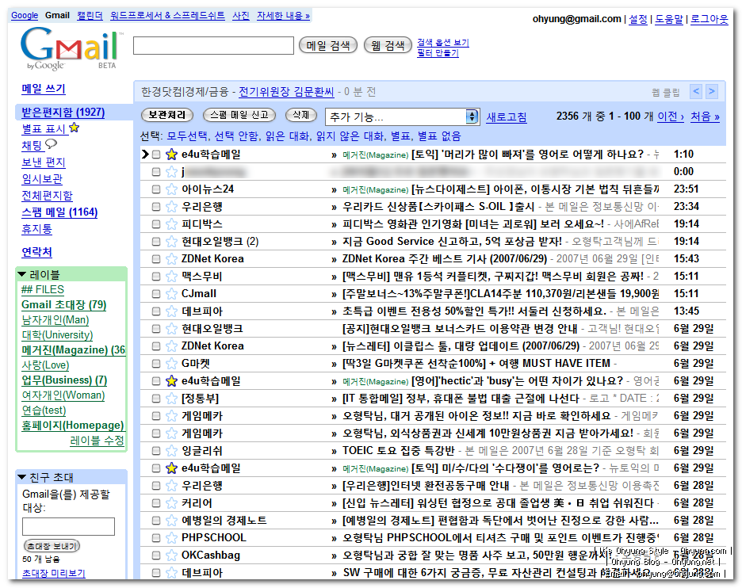Check the G마켓 message checkbox
742x588 pixels.
pos(156,363)
